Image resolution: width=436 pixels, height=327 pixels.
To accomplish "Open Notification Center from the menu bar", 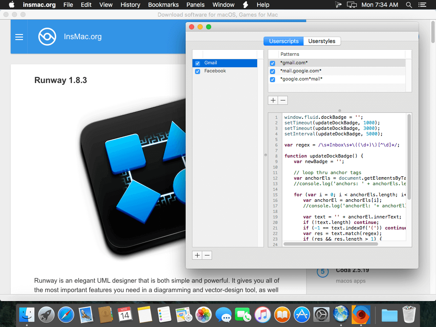I will pyautogui.click(x=422, y=5).
